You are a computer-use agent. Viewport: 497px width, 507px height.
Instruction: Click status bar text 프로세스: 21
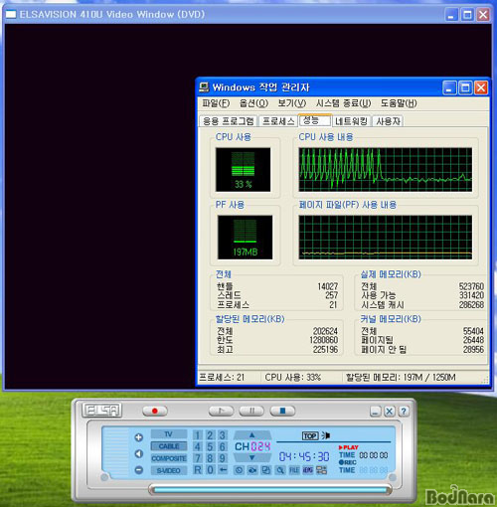[x=222, y=377]
